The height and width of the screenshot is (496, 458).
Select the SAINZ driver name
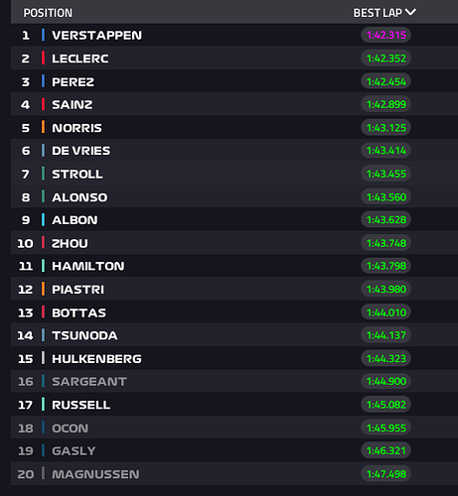pos(73,104)
